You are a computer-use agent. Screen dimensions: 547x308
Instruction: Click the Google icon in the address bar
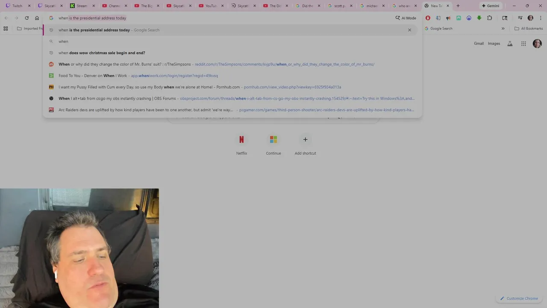[x=51, y=18]
